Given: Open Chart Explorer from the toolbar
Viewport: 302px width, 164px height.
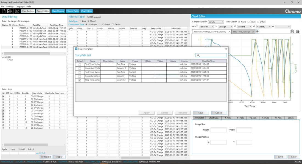Looking at the screenshot, I should 28,11.
